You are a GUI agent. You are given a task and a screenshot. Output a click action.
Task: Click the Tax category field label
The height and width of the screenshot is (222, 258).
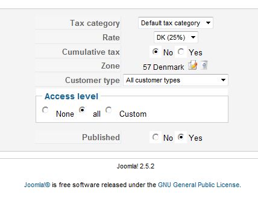point(95,23)
